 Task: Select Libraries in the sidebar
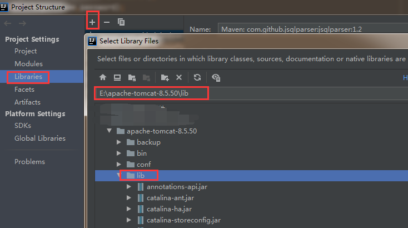tap(42, 77)
